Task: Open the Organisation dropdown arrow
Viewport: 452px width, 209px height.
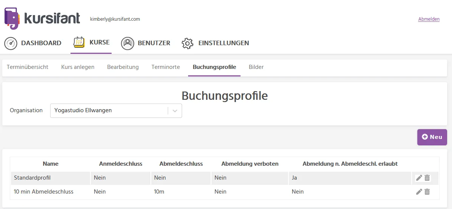Action: pyautogui.click(x=175, y=111)
